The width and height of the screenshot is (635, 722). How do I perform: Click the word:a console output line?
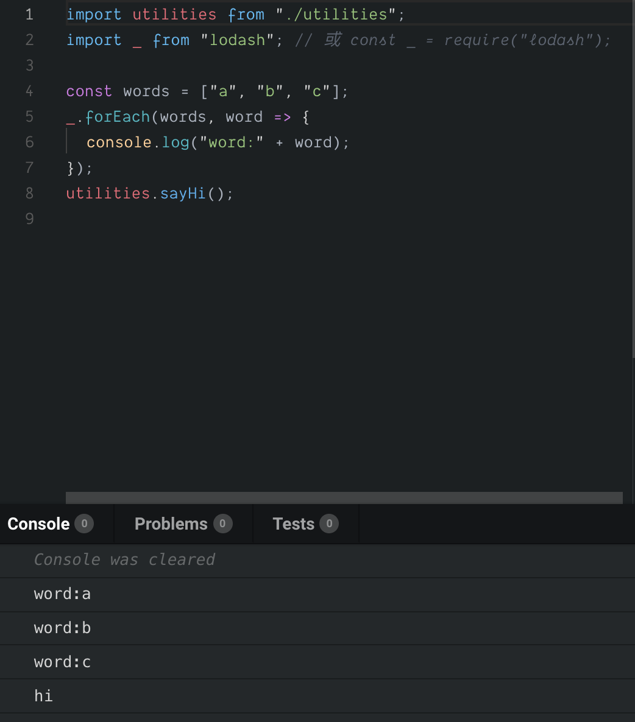[62, 594]
